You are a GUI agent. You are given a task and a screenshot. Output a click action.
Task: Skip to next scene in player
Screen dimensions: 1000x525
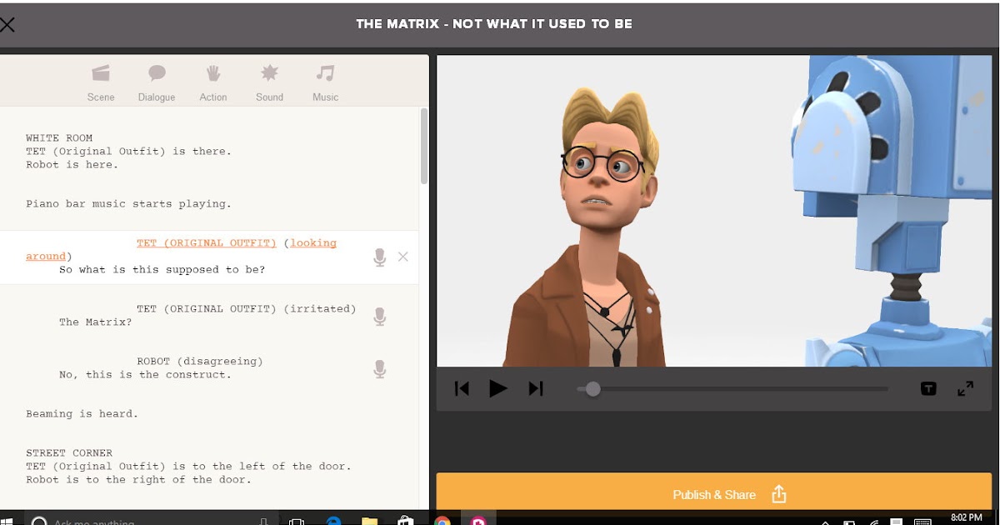coord(536,388)
